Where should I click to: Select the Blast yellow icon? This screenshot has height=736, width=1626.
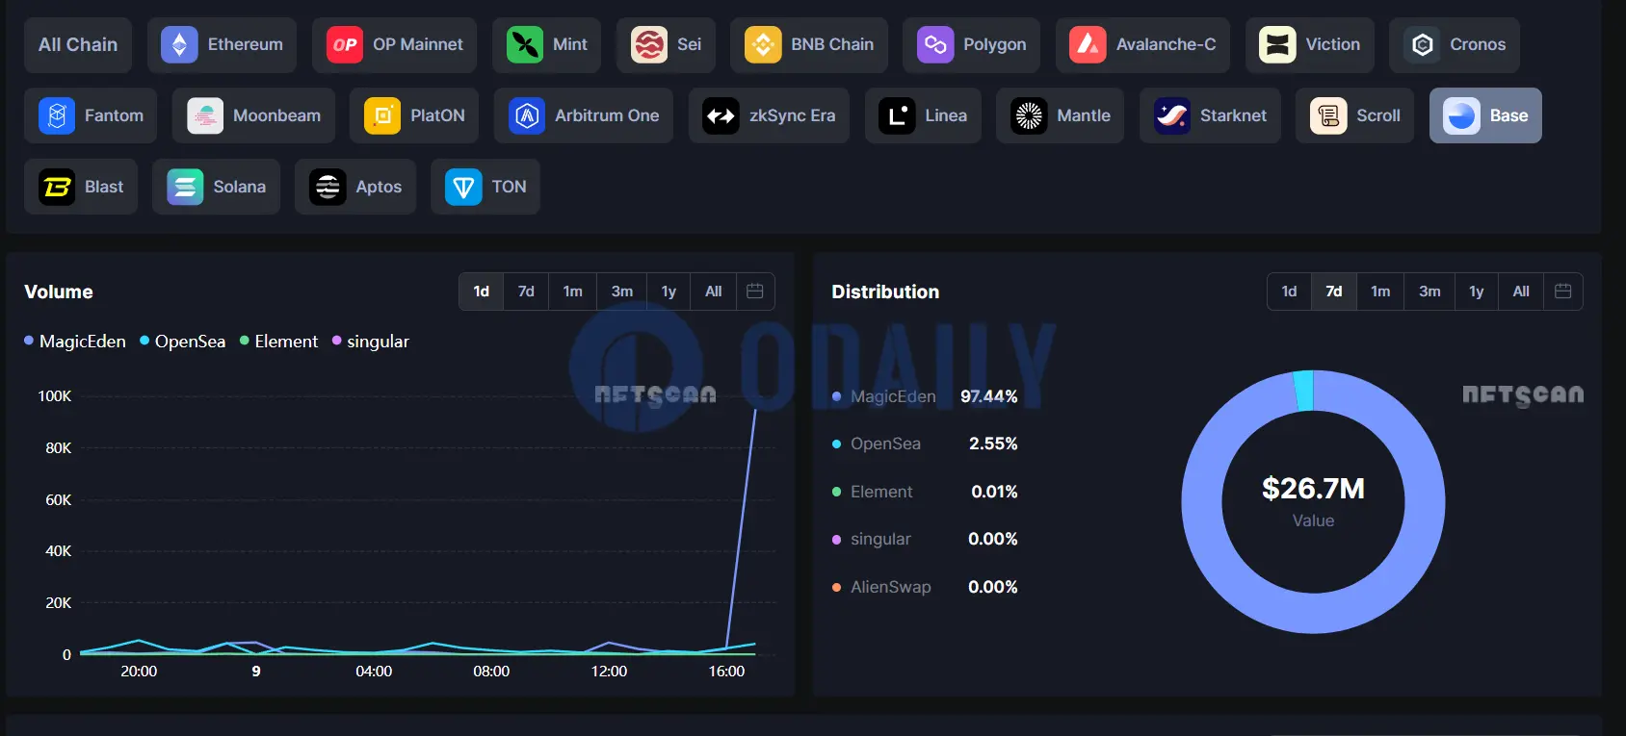tap(57, 187)
